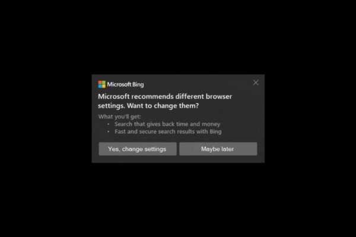Click the word 'Microsoft' in the headline
356x237 pixels.
113,97
